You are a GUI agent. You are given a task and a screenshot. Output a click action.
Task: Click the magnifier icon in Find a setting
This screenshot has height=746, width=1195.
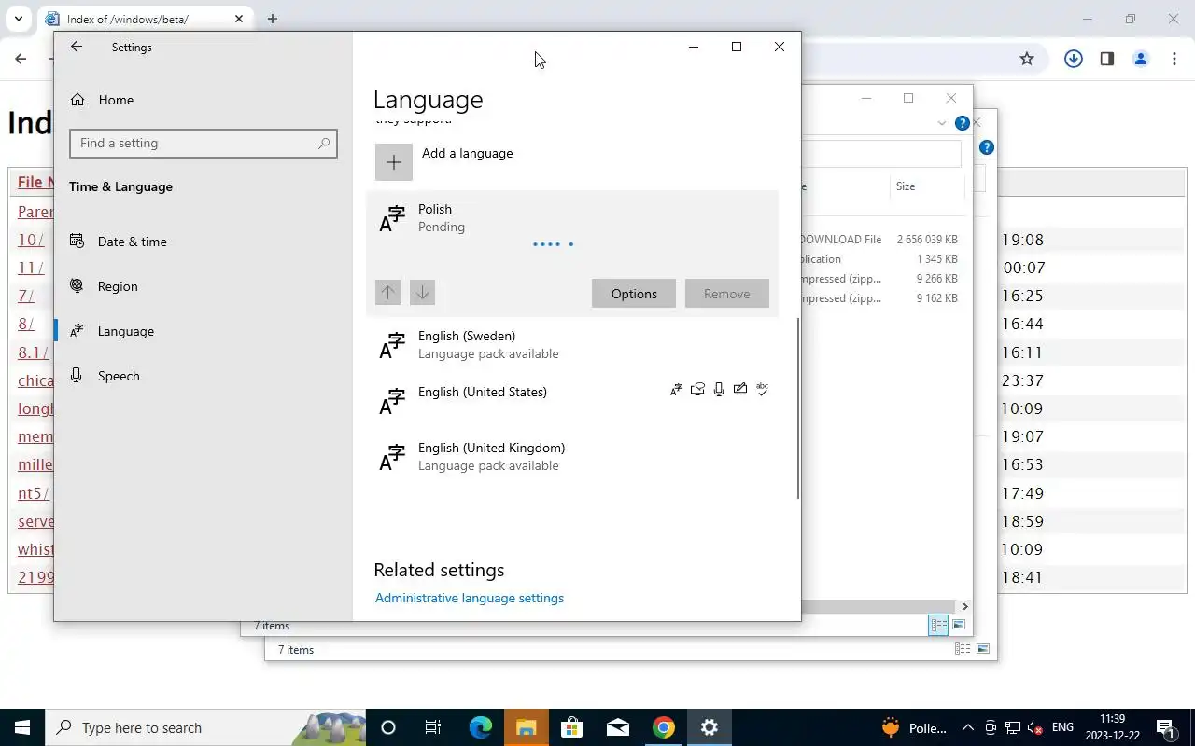[324, 144]
